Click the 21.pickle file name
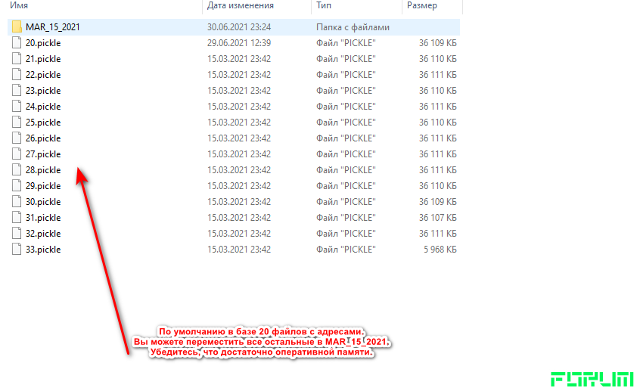 click(43, 59)
